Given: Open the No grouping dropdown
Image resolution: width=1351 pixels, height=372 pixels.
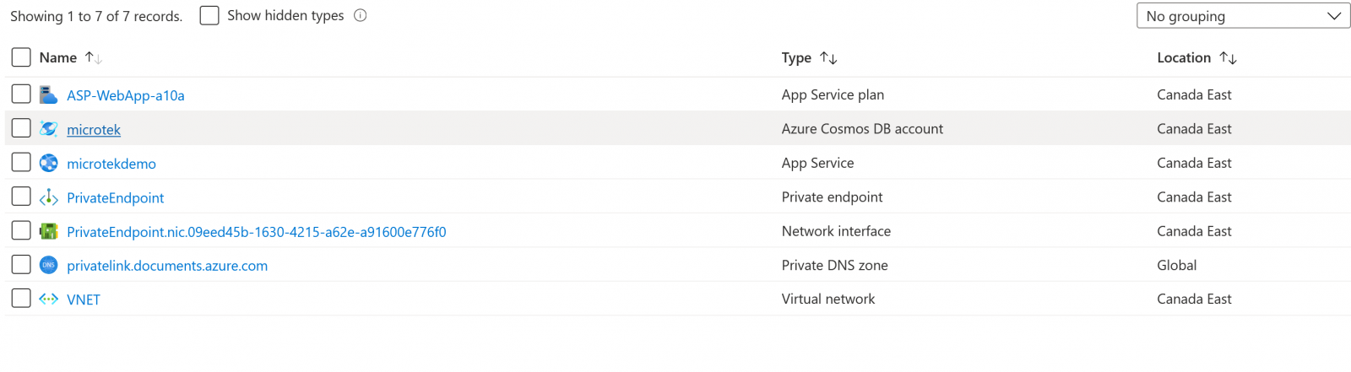Looking at the screenshot, I should (1243, 16).
